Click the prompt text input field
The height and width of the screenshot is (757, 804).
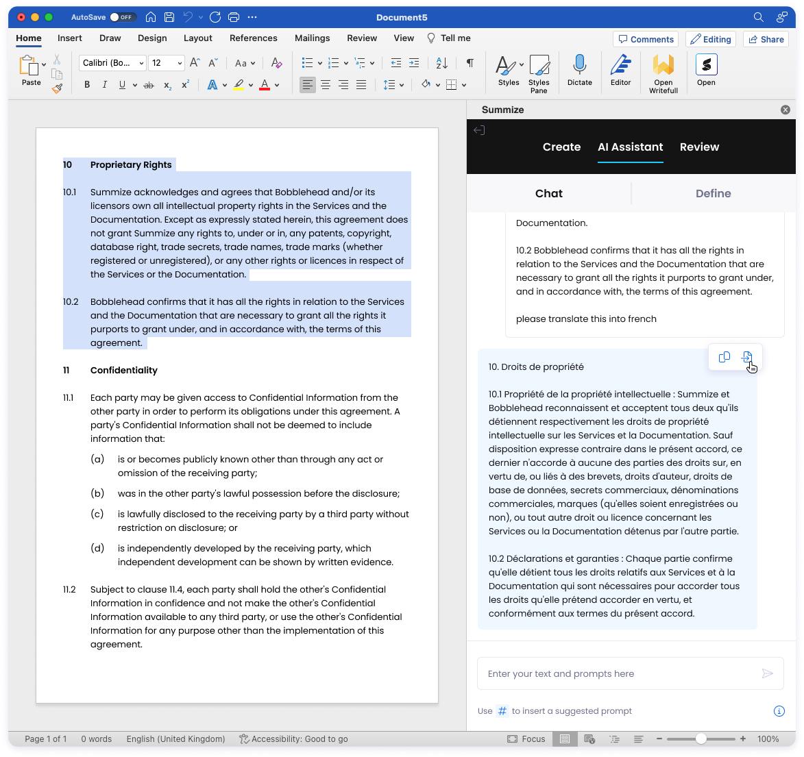click(x=630, y=673)
